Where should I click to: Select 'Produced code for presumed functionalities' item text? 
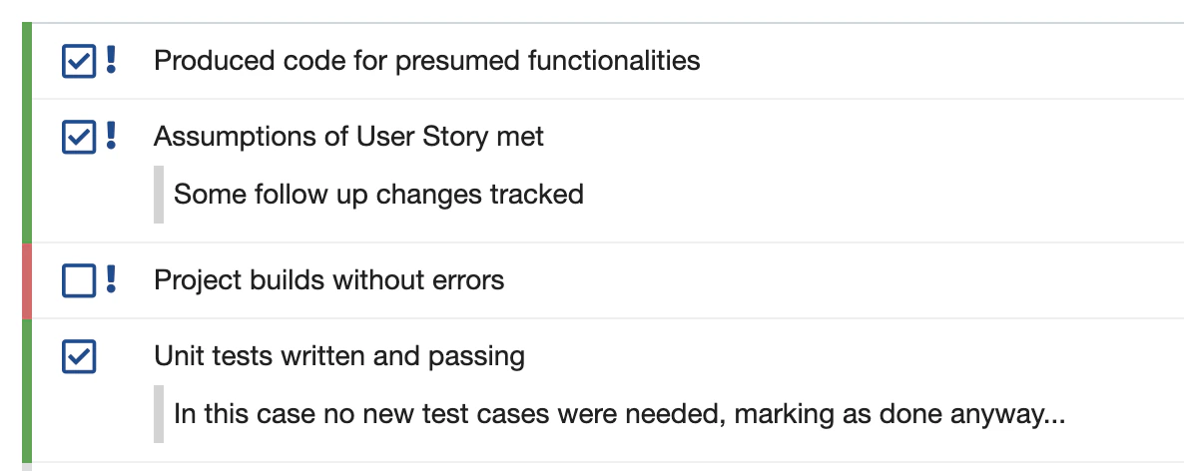[426, 61]
